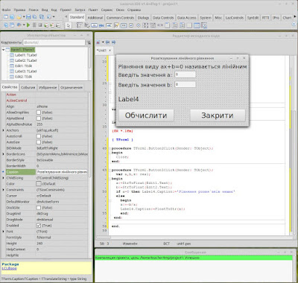Click the View Units toolbar icon
This screenshot has width=298, height=283.
click(x=5, y=25)
